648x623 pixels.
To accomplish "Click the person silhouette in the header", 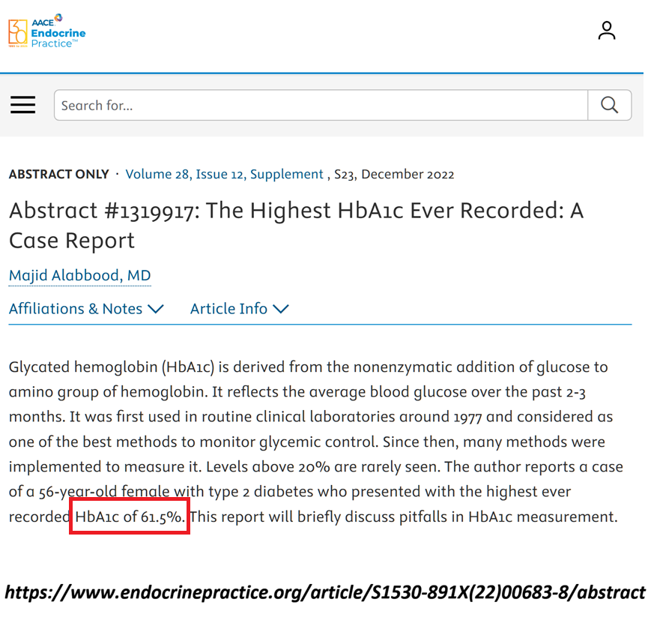I will coord(606,31).
